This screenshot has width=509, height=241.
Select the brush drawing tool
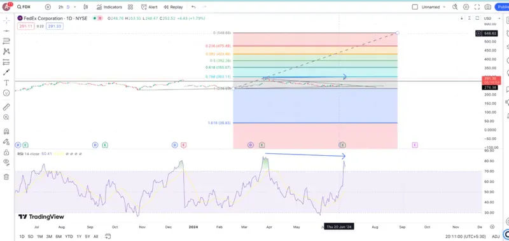pos(6,72)
